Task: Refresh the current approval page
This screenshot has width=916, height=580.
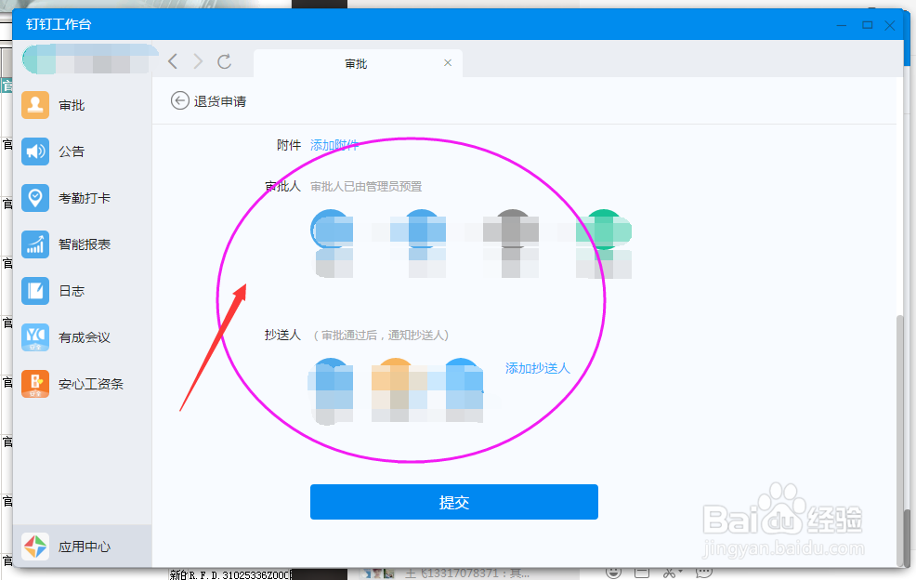Action: pos(225,61)
